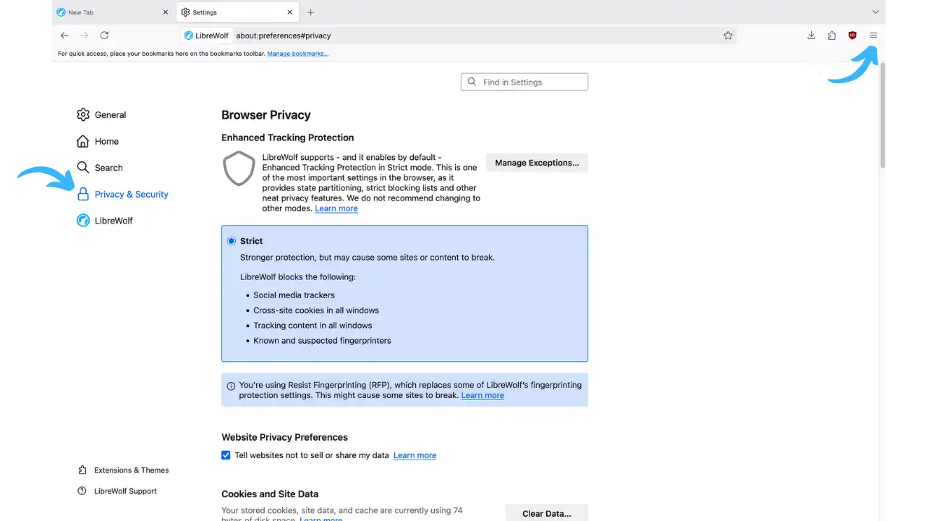Image resolution: width=926 pixels, height=521 pixels.
Task: Click the Extensions & Themes icon
Action: 82,470
